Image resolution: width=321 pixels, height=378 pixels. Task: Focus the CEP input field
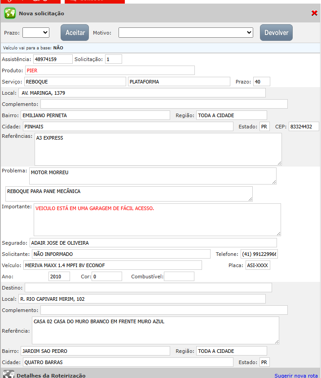pos(303,127)
